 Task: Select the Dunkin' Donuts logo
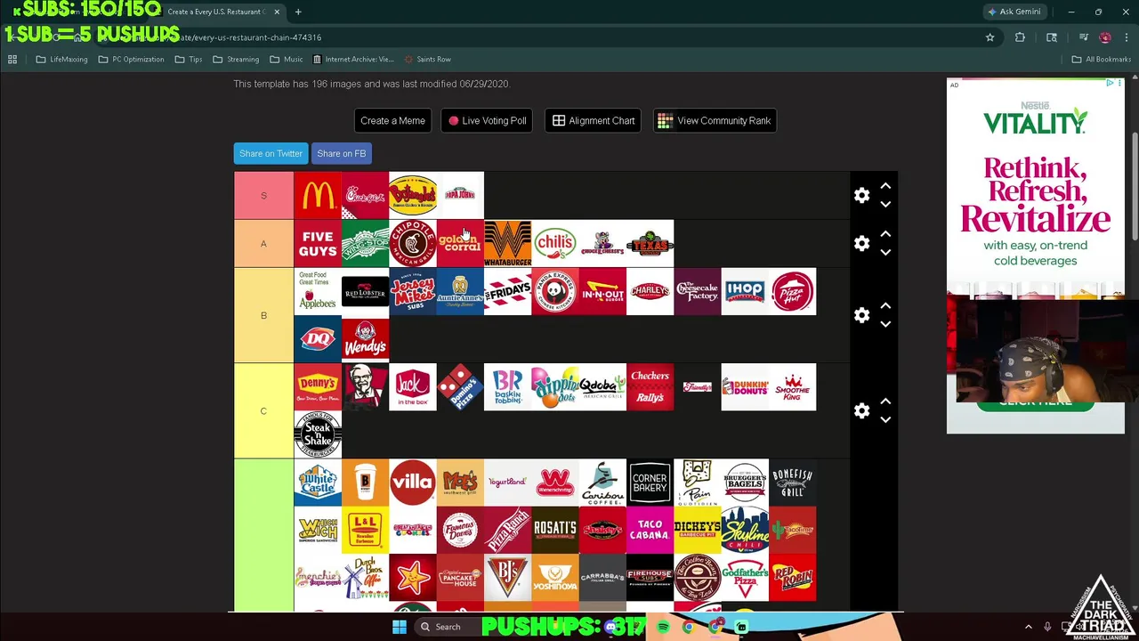(x=745, y=387)
